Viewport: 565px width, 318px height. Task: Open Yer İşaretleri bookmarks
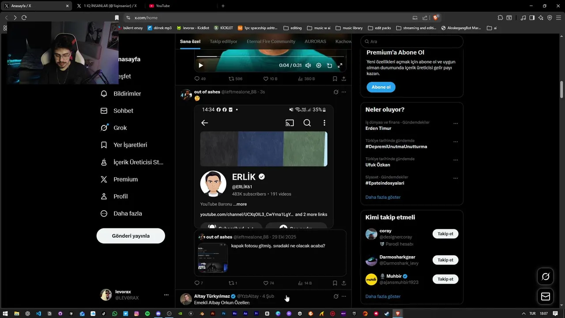click(124, 145)
